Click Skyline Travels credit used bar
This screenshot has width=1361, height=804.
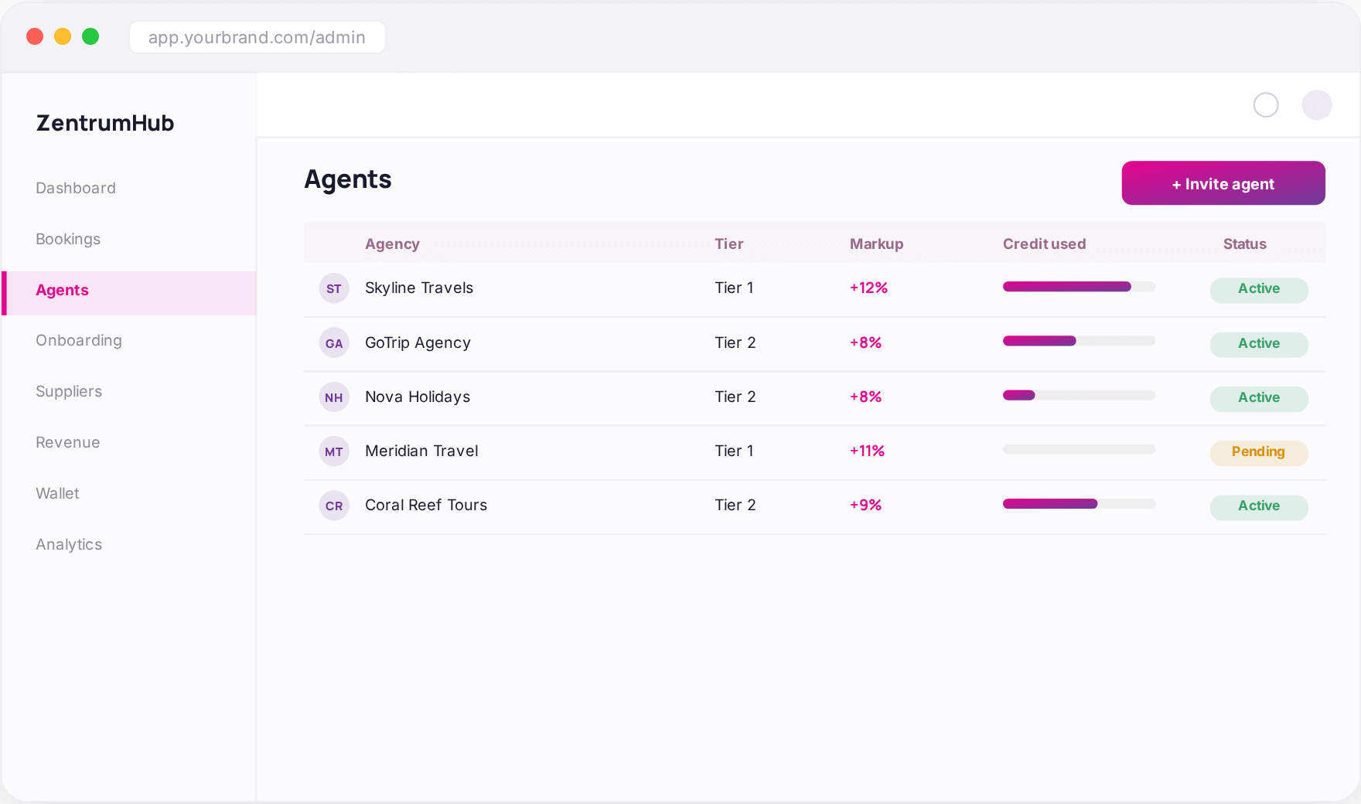click(1079, 287)
